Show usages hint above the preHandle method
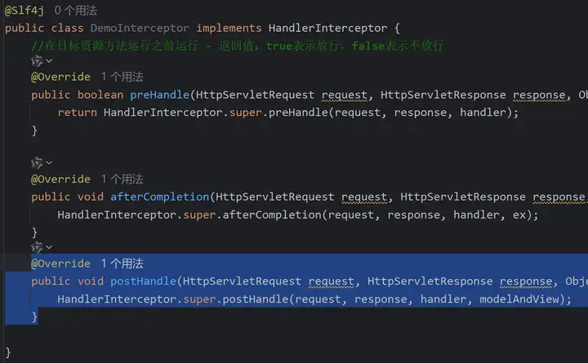The width and height of the screenshot is (588, 363). (122, 77)
